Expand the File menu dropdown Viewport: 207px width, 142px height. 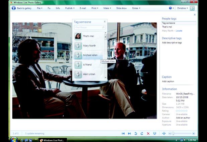(x=40, y=8)
